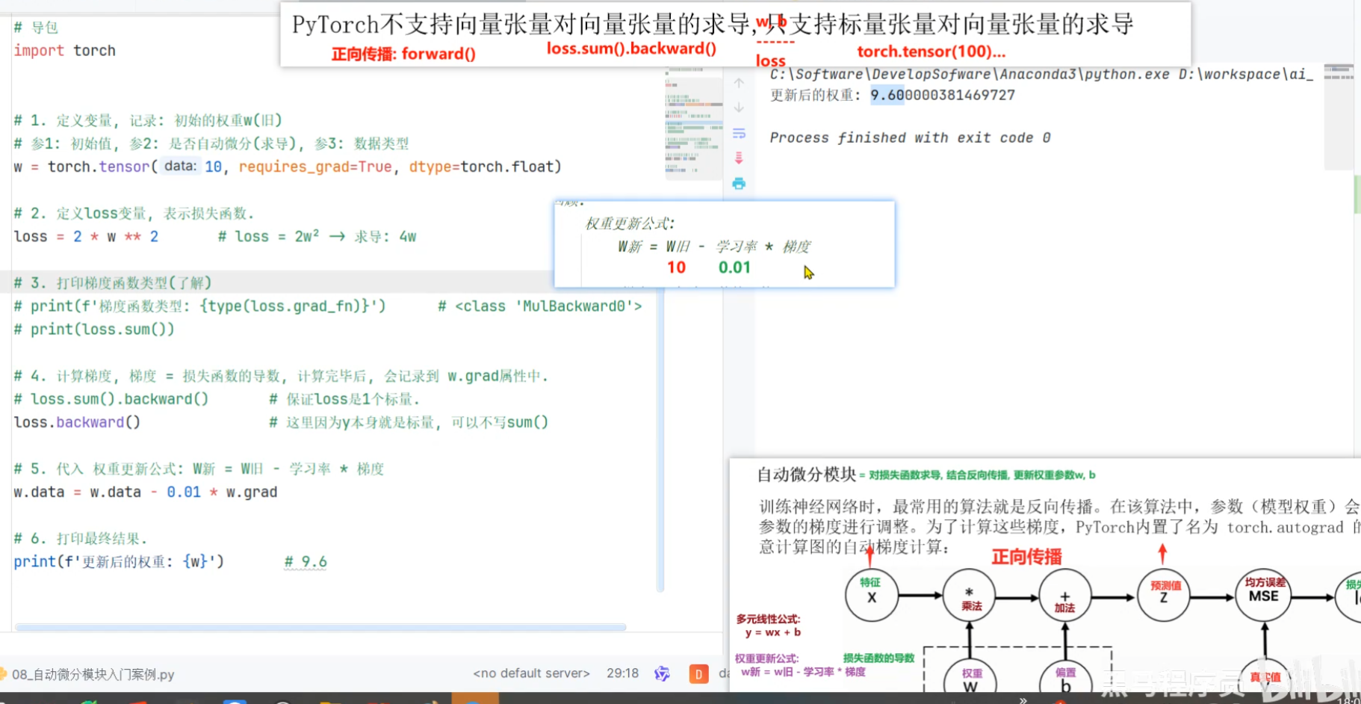The width and height of the screenshot is (1361, 704).
Task: Click the 'torch.tensor(100)...' red note at top
Action: tap(931, 52)
